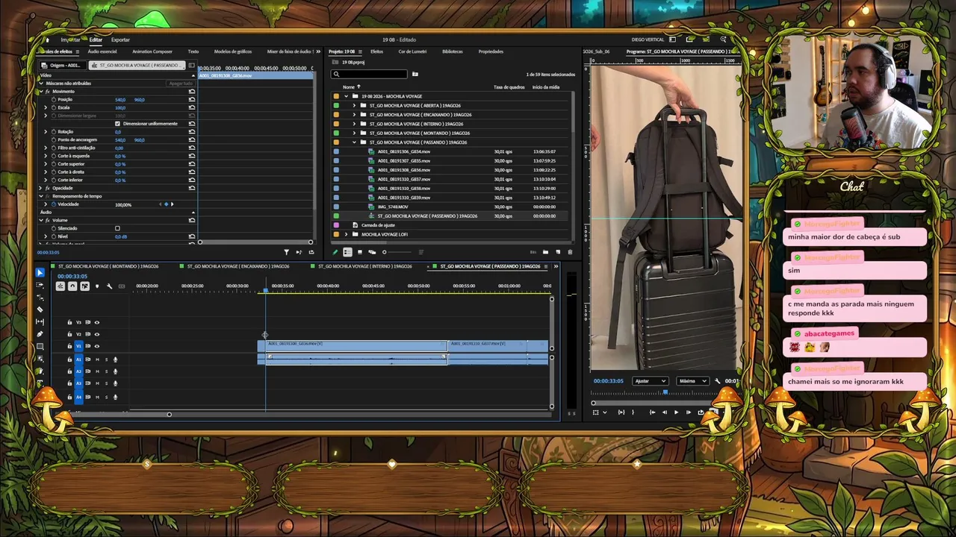Click the new item icon in Project panel

pyautogui.click(x=558, y=252)
